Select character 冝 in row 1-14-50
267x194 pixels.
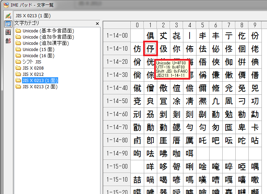(163, 101)
